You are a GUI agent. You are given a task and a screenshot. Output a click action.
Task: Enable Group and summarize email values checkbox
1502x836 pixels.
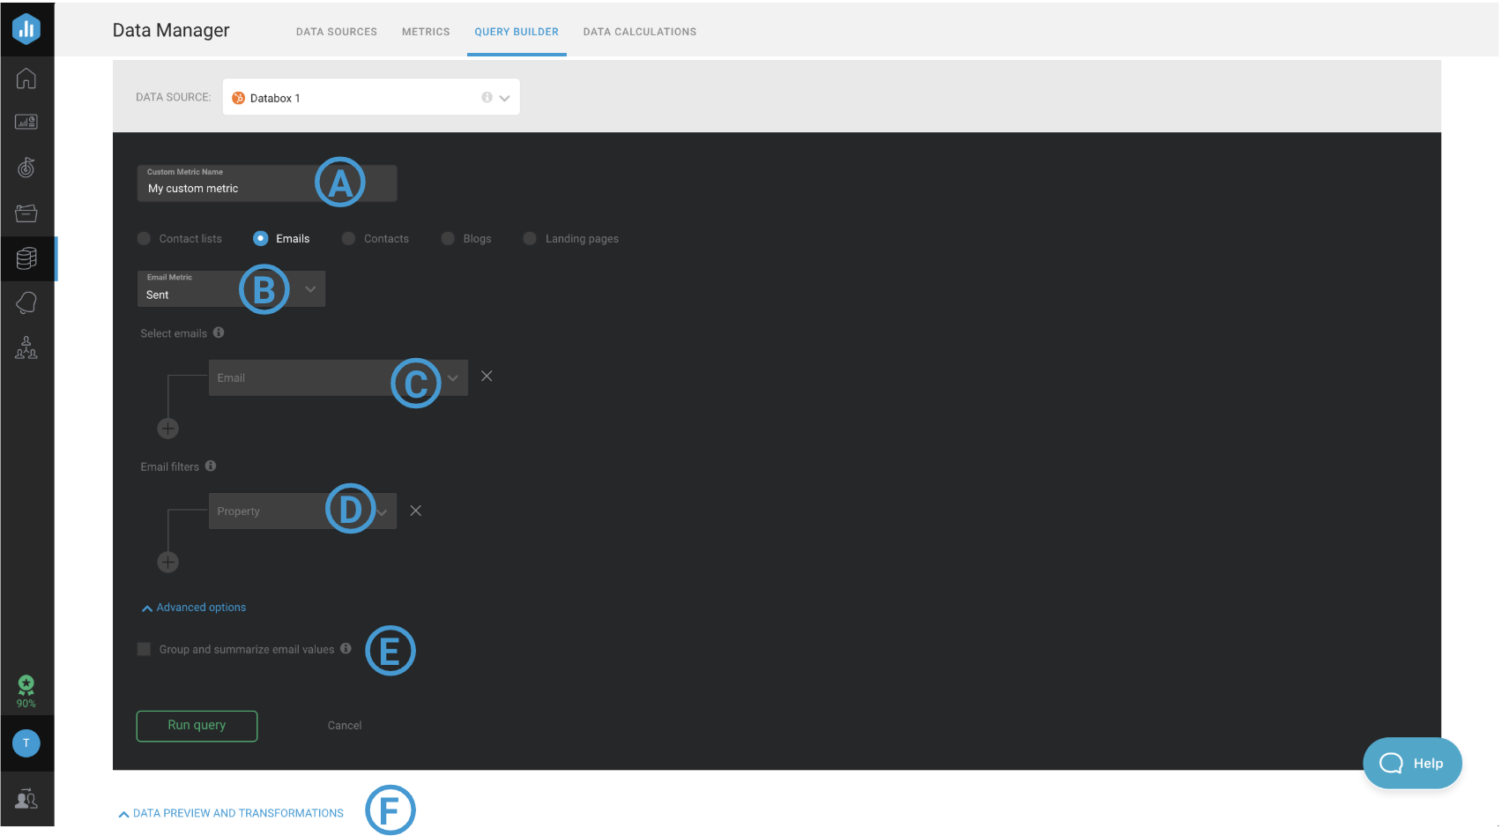(144, 649)
